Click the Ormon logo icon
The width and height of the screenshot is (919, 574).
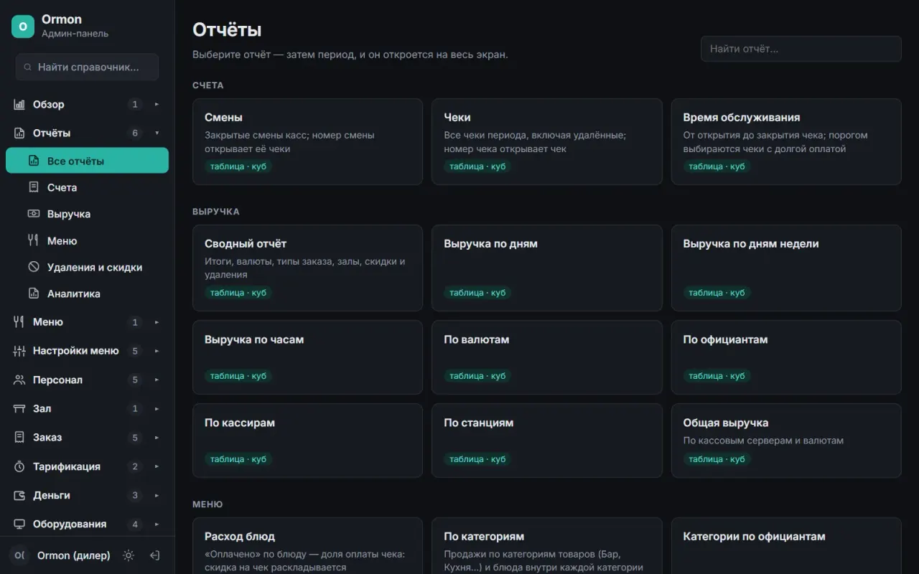coord(23,26)
